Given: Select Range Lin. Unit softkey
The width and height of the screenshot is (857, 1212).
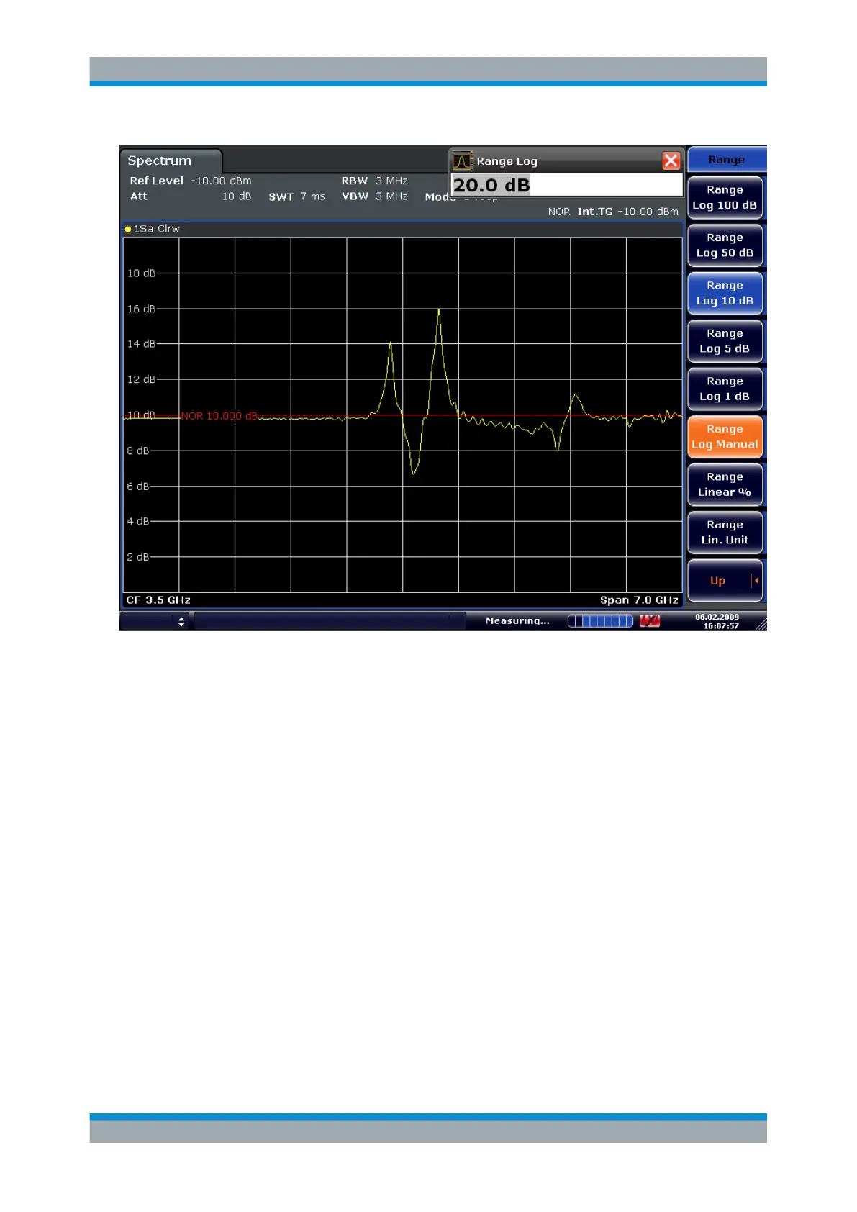Looking at the screenshot, I should [x=725, y=533].
